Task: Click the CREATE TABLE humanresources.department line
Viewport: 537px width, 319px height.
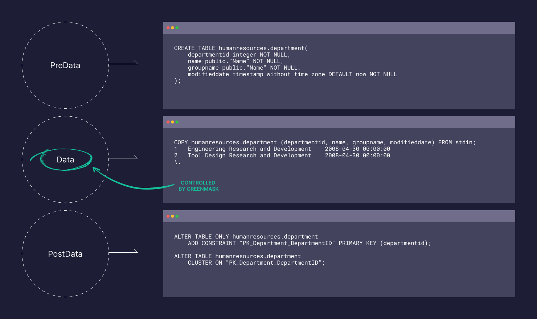Action: [x=241, y=48]
